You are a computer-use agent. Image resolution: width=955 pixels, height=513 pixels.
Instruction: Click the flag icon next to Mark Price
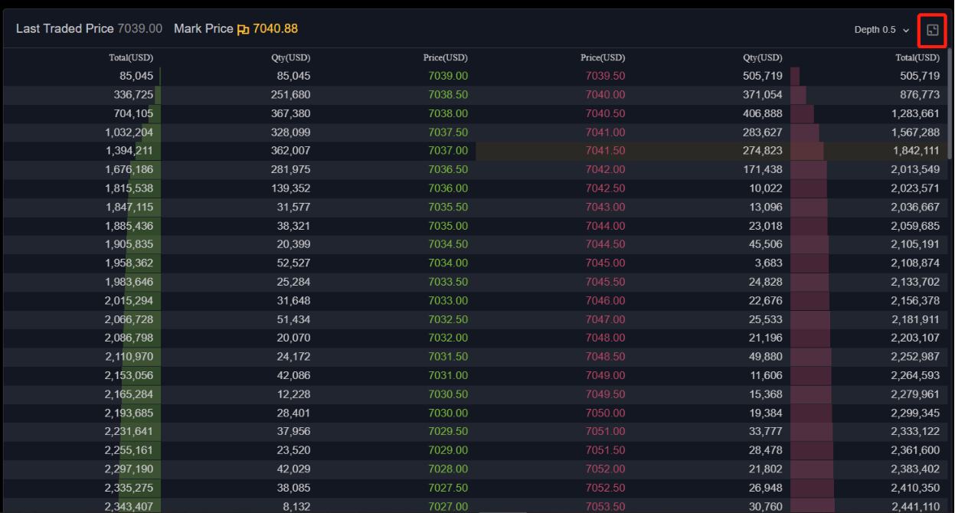tap(242, 28)
